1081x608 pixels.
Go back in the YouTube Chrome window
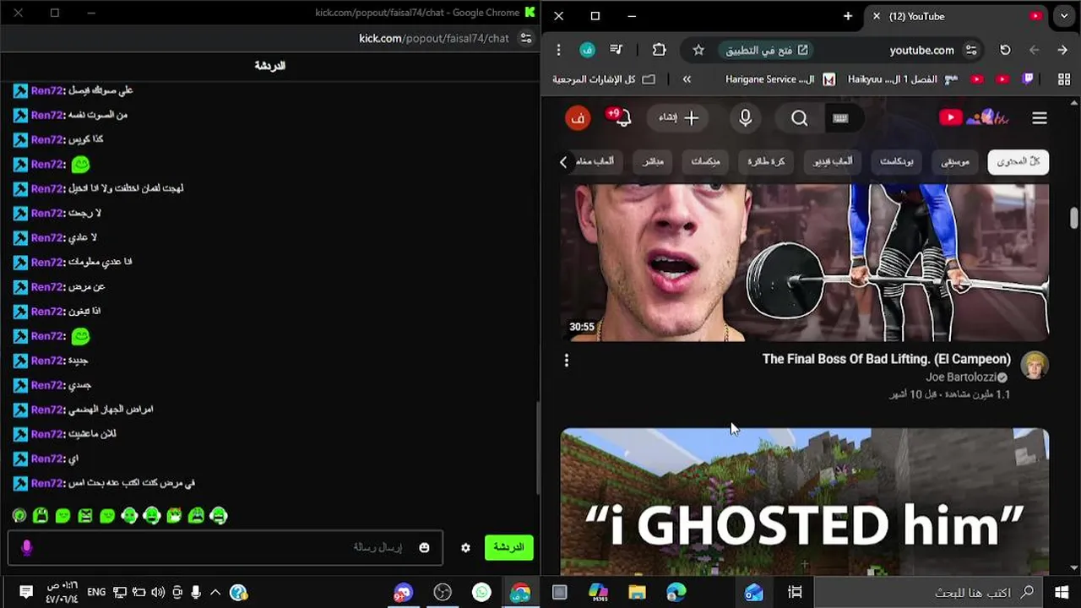(1062, 50)
